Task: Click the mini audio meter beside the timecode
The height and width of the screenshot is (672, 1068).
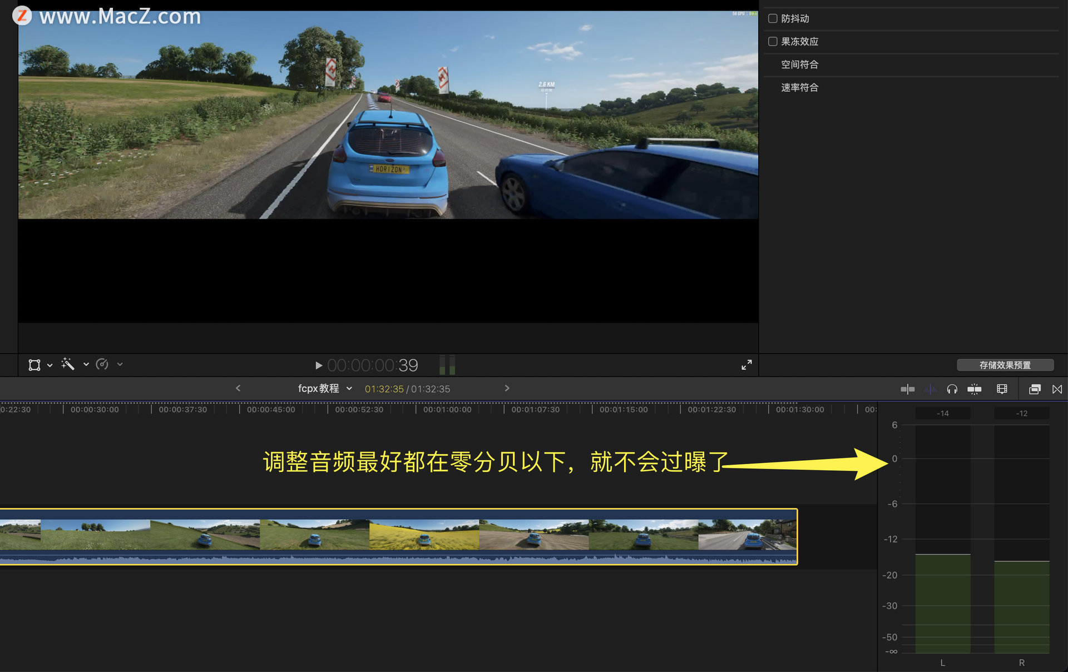Action: (x=447, y=365)
